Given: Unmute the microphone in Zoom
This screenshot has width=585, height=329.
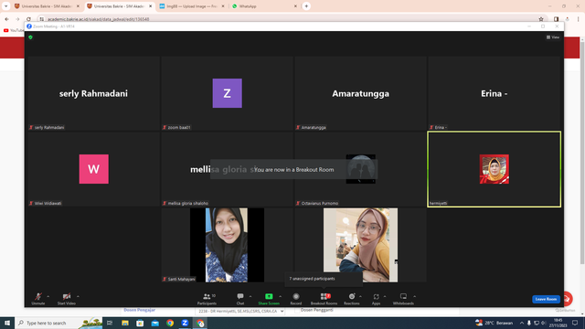Looking at the screenshot, I should tap(38, 299).
